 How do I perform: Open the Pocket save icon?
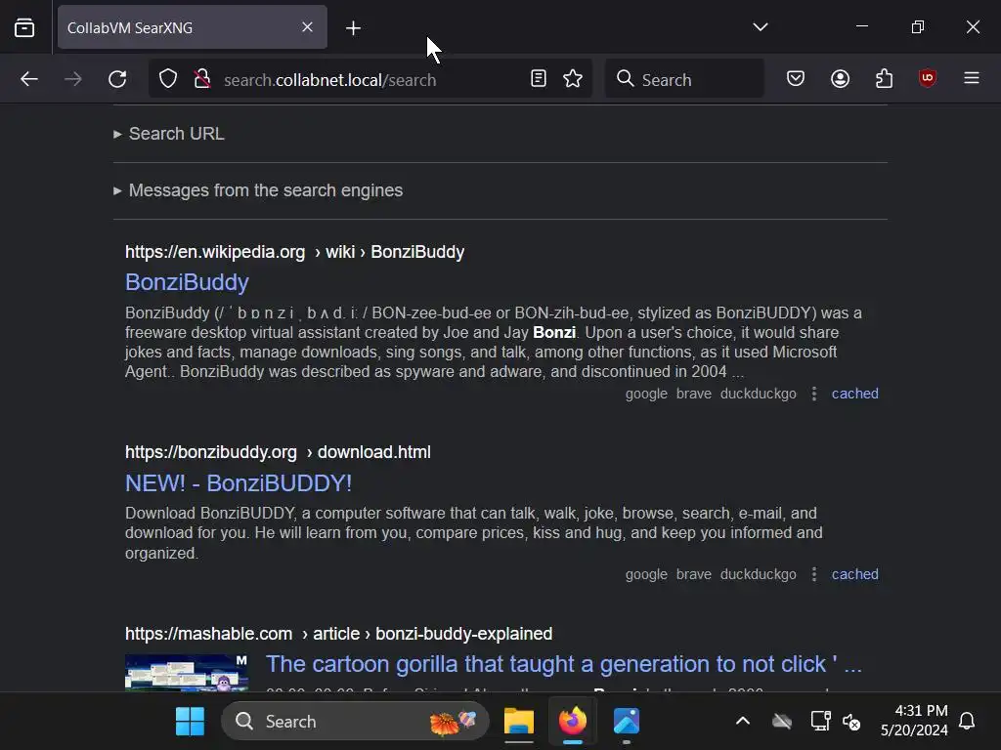coord(796,78)
